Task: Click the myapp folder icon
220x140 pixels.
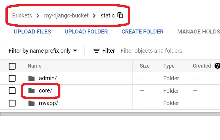Action: pyautogui.click(x=32, y=103)
